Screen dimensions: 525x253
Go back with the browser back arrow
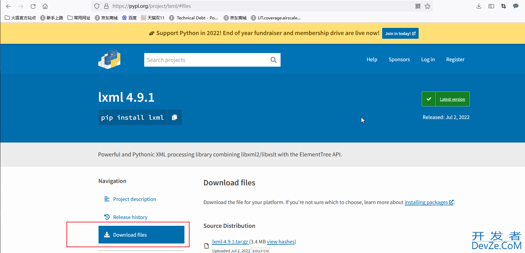click(9, 6)
